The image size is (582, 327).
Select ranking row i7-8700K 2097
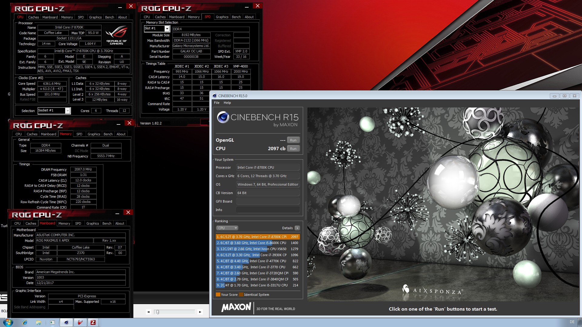[x=258, y=237]
